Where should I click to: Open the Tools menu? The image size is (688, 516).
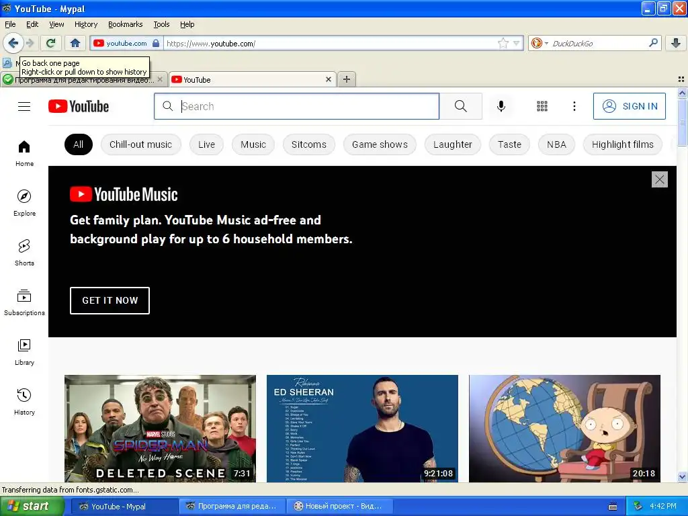click(161, 24)
